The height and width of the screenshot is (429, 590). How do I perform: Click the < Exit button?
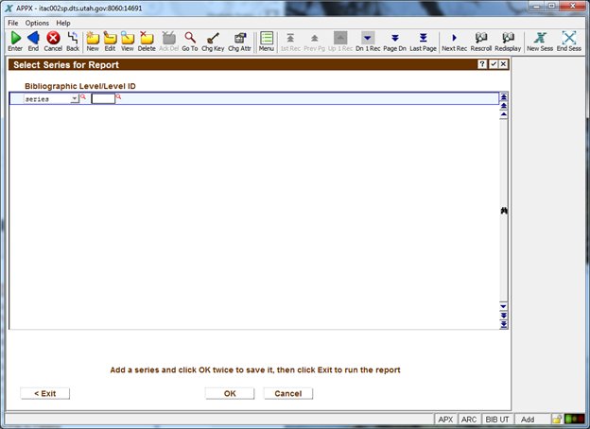pyautogui.click(x=44, y=393)
